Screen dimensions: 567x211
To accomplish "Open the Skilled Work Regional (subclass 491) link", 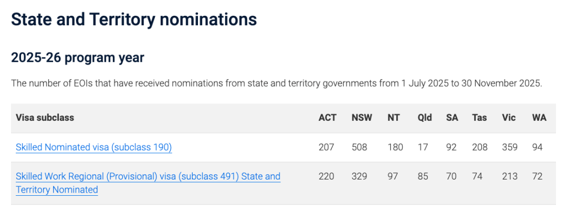I will 148,177.
